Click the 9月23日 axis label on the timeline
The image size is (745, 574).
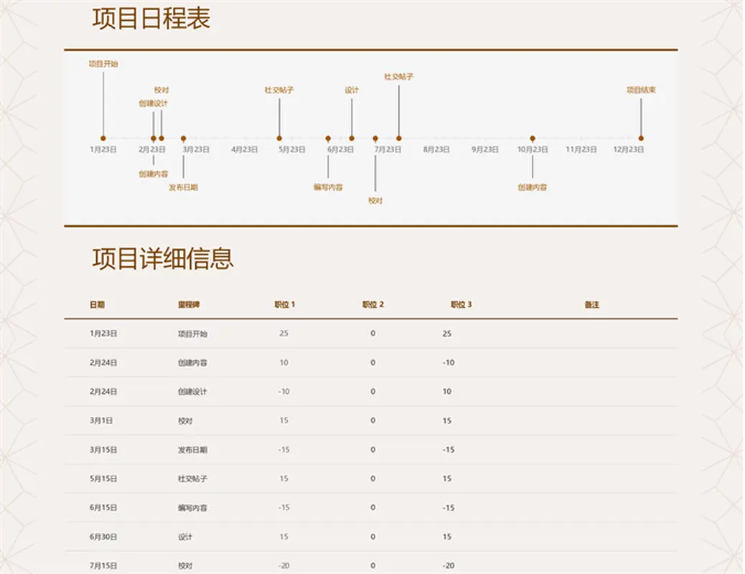coord(484,149)
